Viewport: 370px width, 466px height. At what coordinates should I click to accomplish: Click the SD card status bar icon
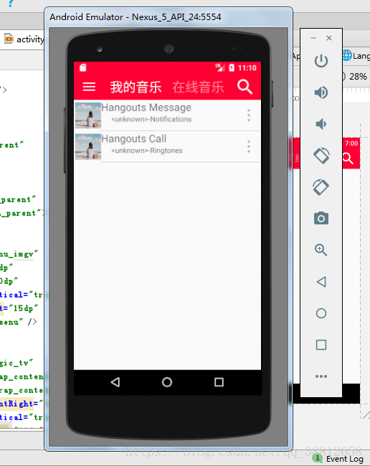click(x=83, y=68)
